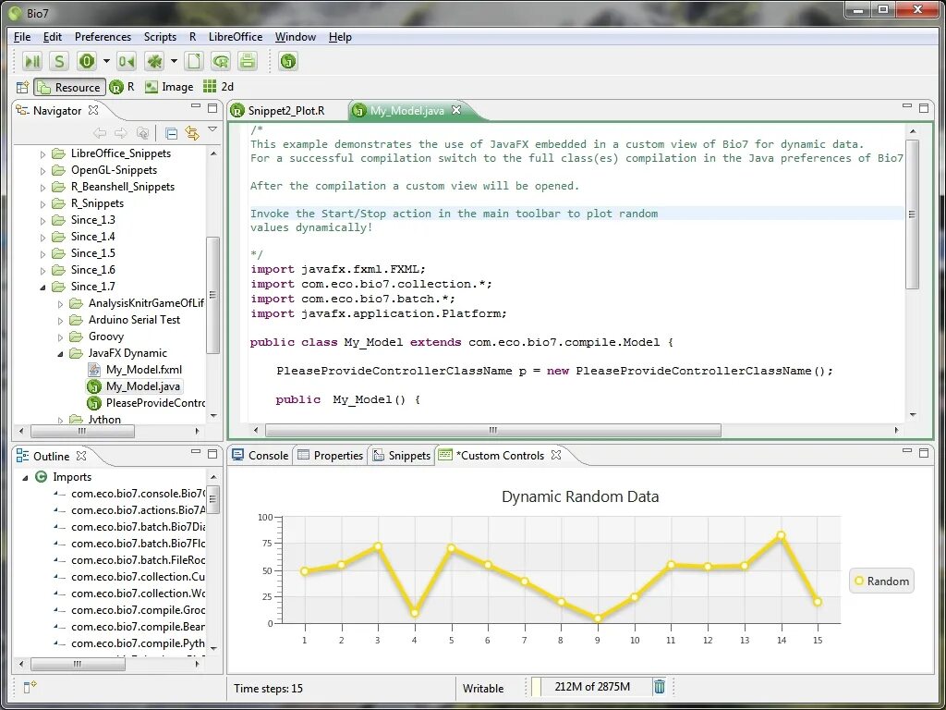Open the Scripts menu
This screenshot has width=946, height=710.
point(160,37)
